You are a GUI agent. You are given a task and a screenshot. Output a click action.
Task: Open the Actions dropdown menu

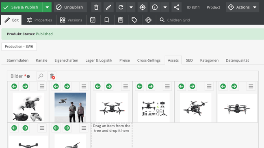click(x=242, y=7)
